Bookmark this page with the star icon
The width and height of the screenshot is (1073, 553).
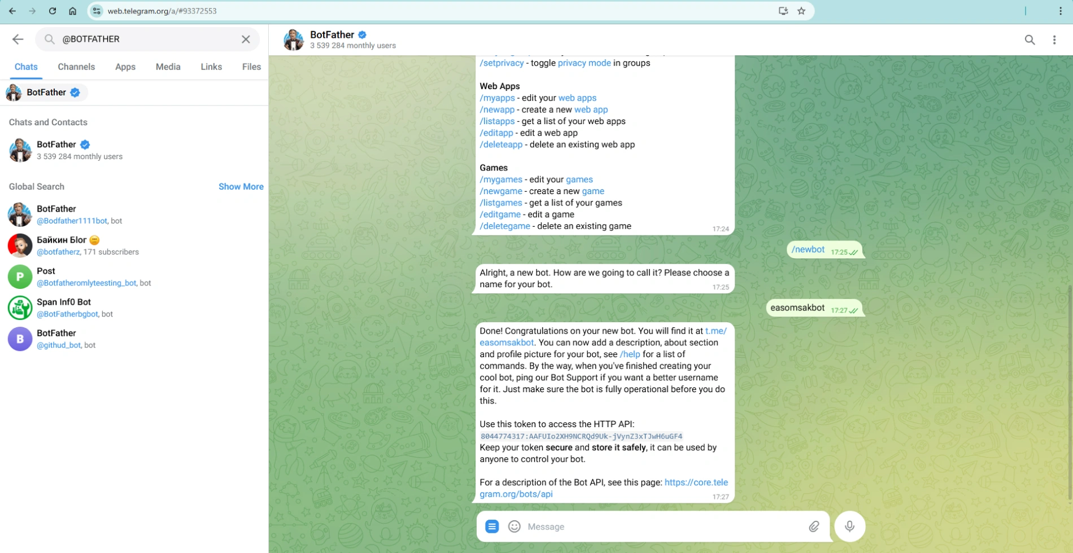(x=801, y=11)
